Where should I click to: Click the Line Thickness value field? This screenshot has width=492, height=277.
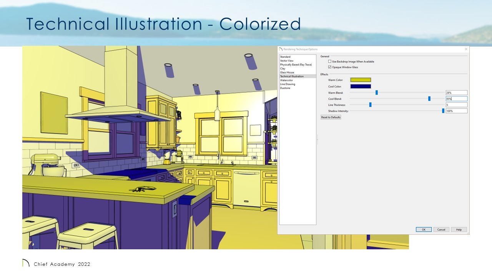pyautogui.click(x=456, y=105)
